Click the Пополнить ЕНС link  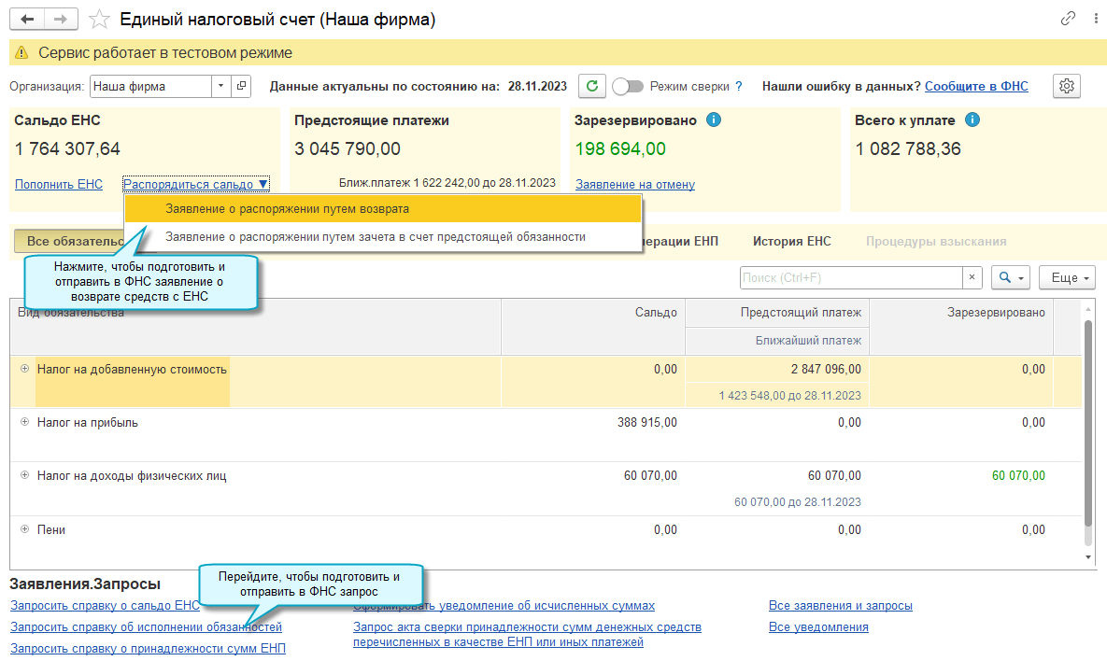point(59,185)
